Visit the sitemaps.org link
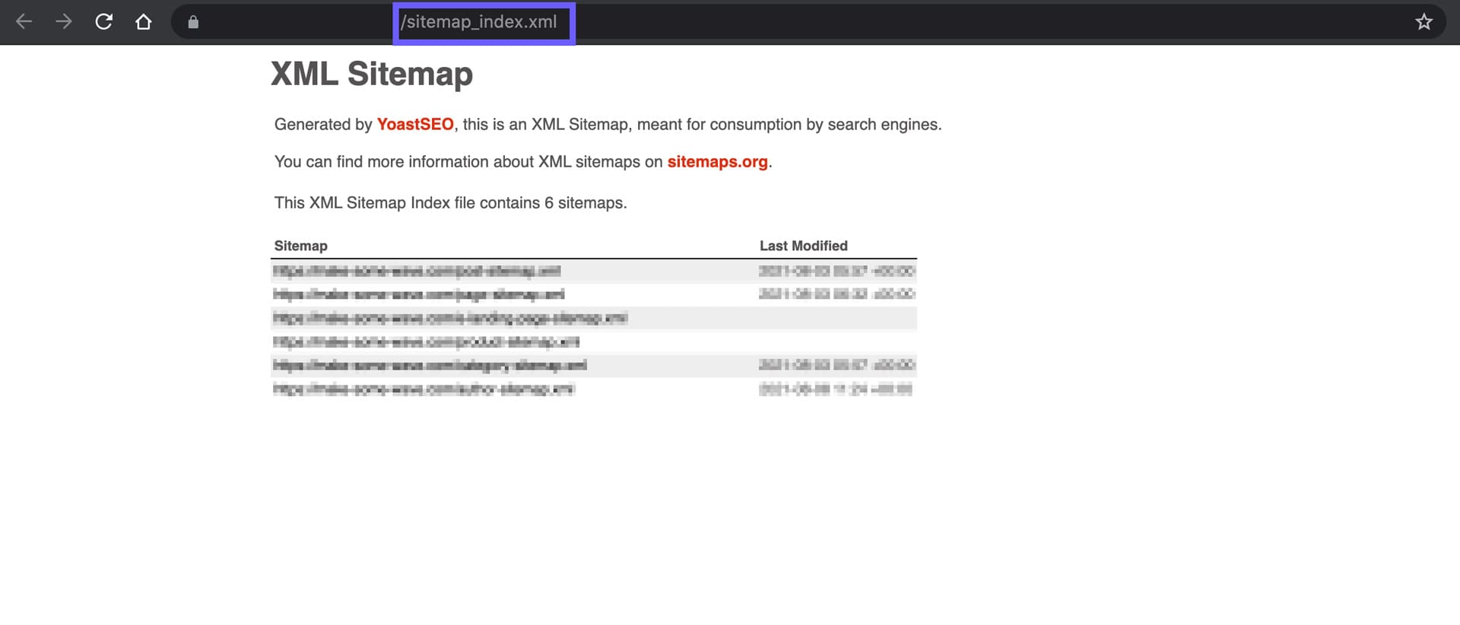Viewport: 1460px width, 625px height. [x=717, y=161]
